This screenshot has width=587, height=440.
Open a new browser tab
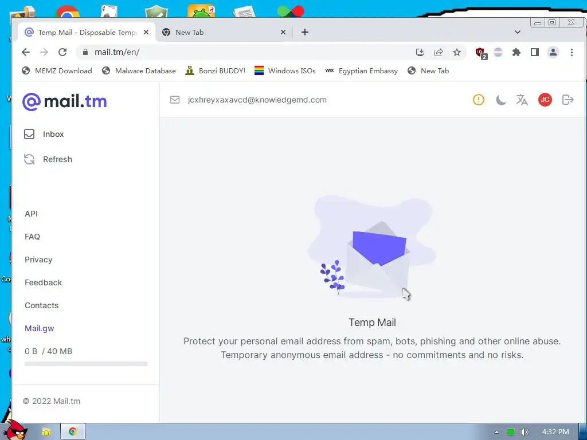[x=305, y=32]
